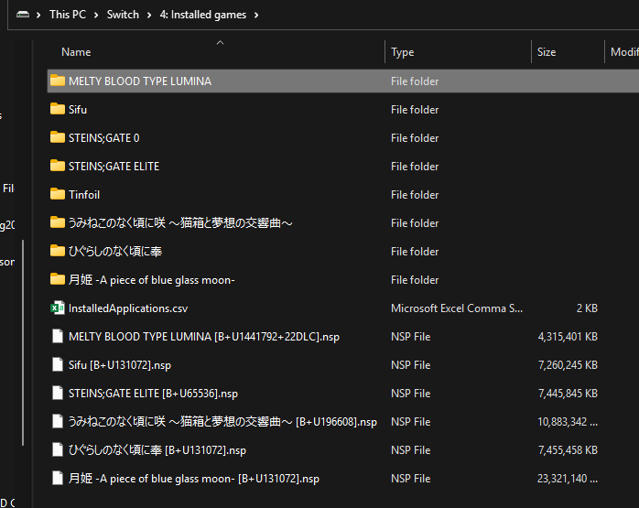Viewport: 639px width, 508px height.
Task: Select the STEINS;GATE ELITE folder icon
Action: [x=58, y=166]
